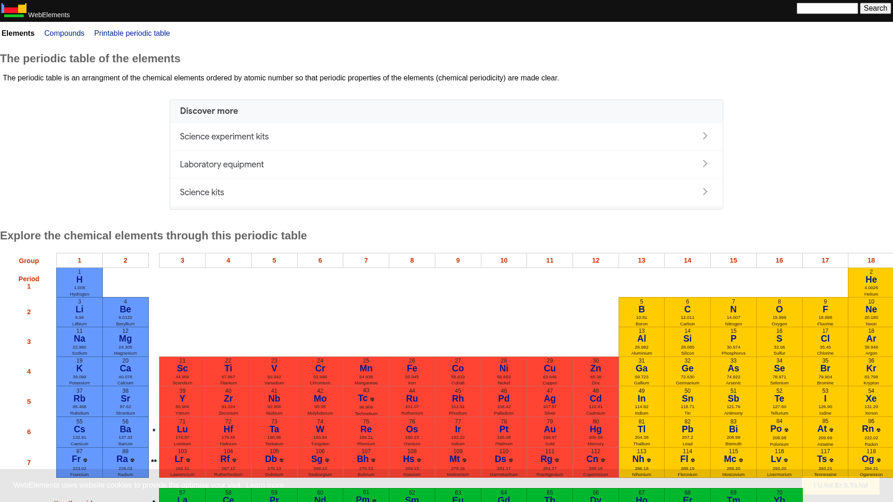
Task: Open the Compounds menu item
Action: pos(64,33)
